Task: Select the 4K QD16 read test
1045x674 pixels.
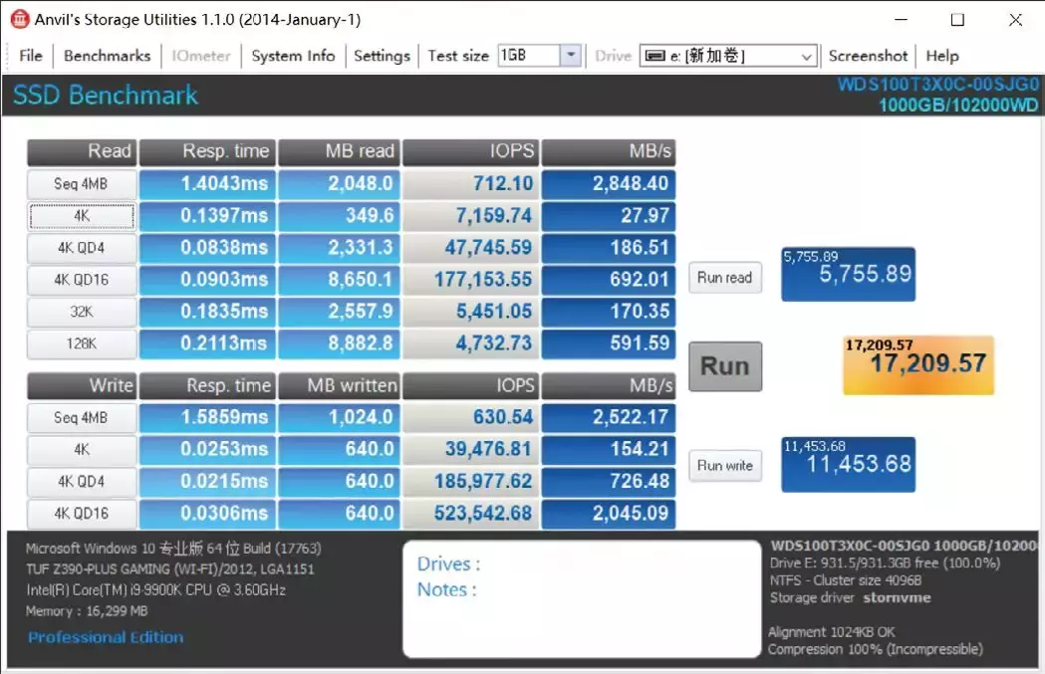Action: coord(81,280)
